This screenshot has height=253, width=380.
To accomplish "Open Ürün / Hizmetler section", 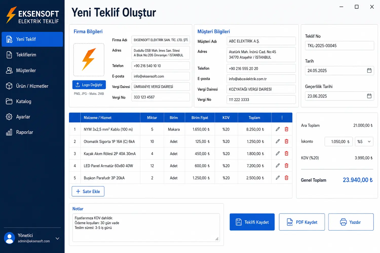I will [x=32, y=86].
